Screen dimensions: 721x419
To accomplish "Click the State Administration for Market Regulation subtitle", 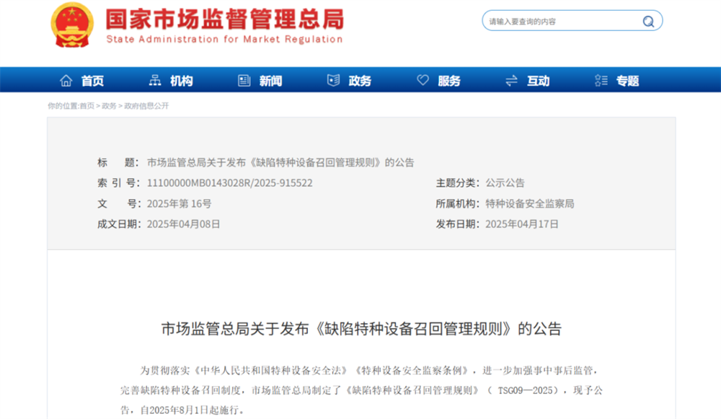I will coord(224,40).
